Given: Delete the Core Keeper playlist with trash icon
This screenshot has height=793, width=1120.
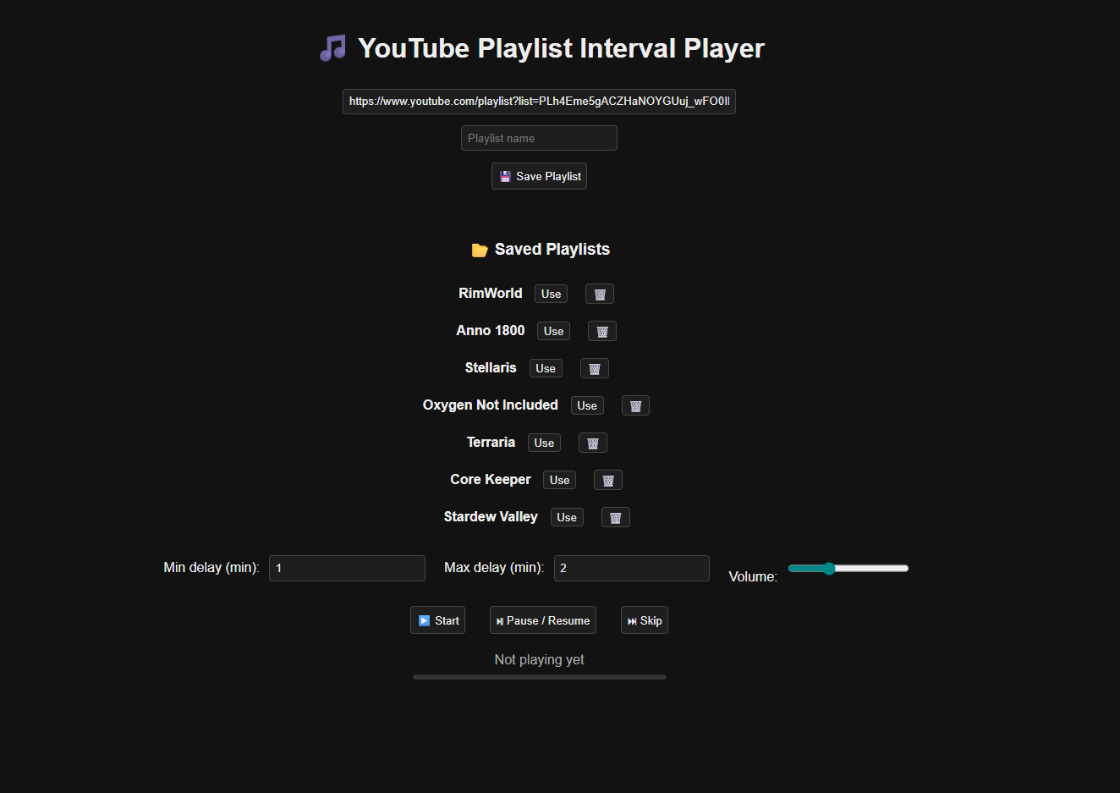Looking at the screenshot, I should pos(608,480).
